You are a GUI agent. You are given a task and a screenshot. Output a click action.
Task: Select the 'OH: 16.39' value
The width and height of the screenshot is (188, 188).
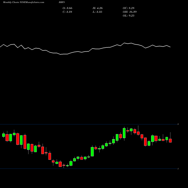[x=130, y=12]
